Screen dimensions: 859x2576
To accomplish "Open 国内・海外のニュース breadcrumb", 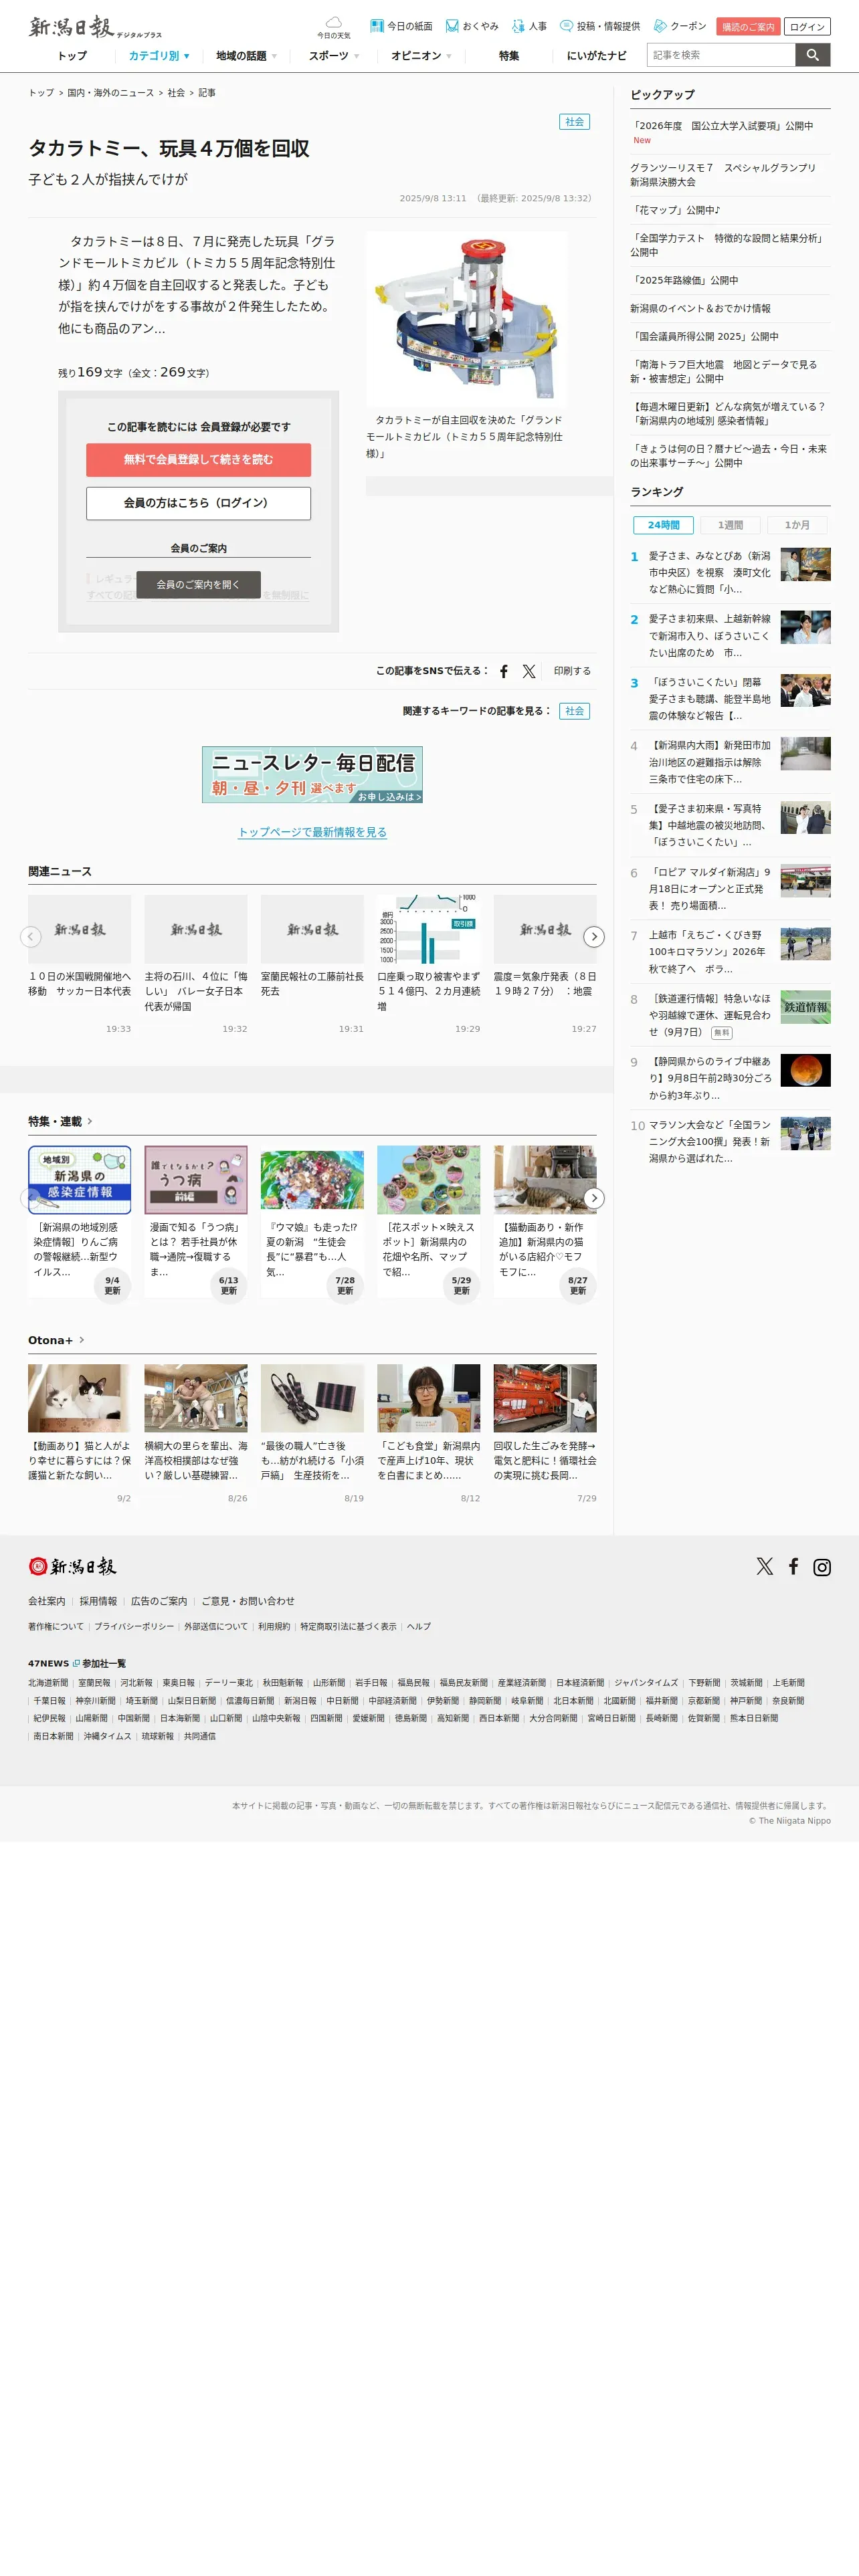I will [110, 93].
